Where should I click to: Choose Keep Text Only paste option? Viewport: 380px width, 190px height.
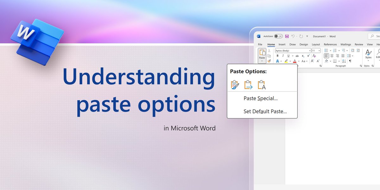click(262, 85)
